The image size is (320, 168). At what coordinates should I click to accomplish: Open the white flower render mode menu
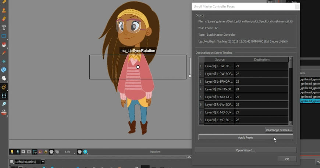point(51,152)
